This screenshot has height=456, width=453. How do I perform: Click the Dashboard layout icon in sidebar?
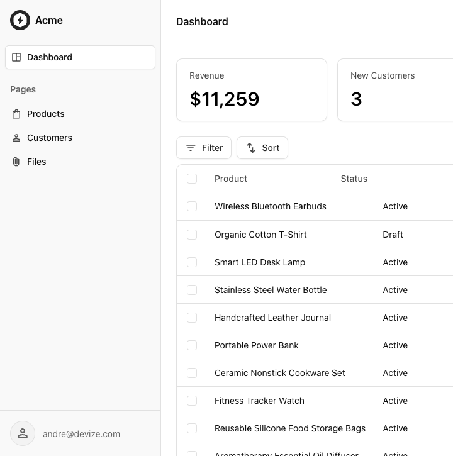pyautogui.click(x=16, y=57)
